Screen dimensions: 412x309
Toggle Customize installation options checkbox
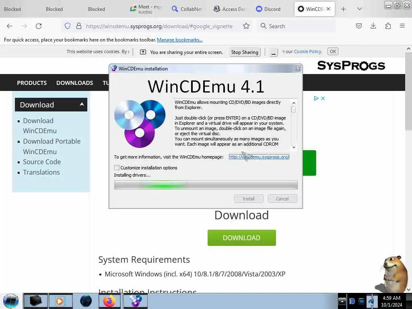coord(117,168)
